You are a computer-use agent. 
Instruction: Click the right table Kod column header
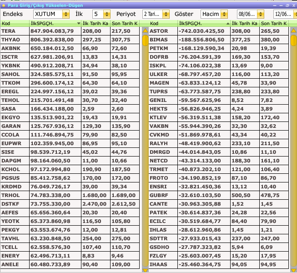coord(163,24)
